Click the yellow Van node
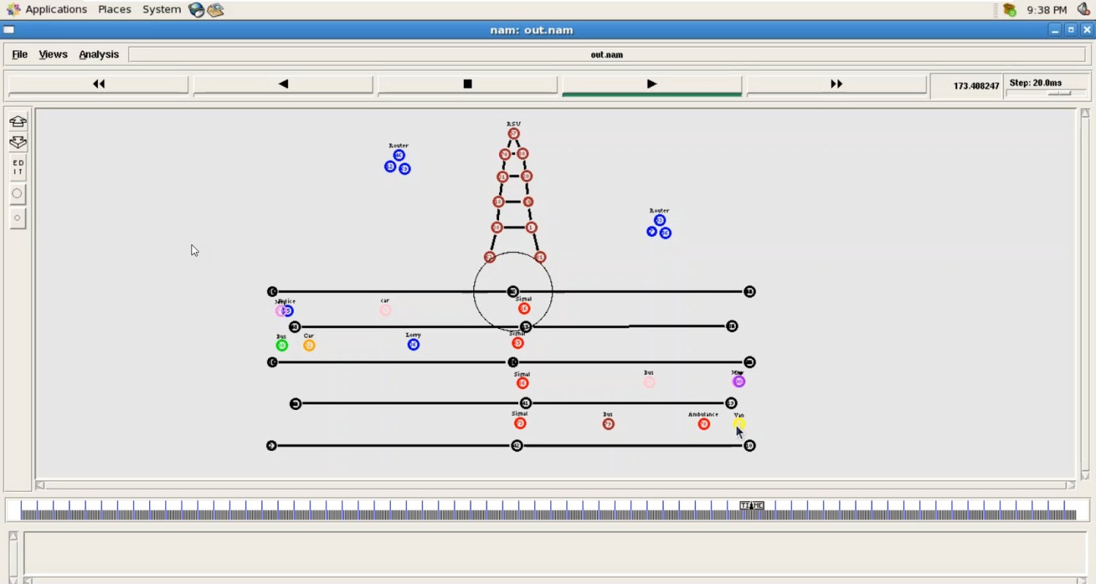1096x584 pixels. (739, 423)
